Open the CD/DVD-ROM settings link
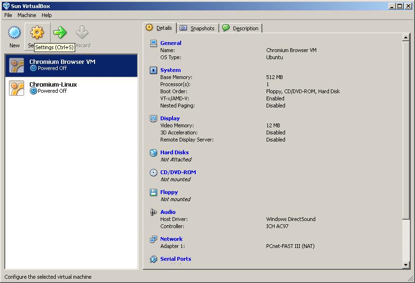 (178, 172)
